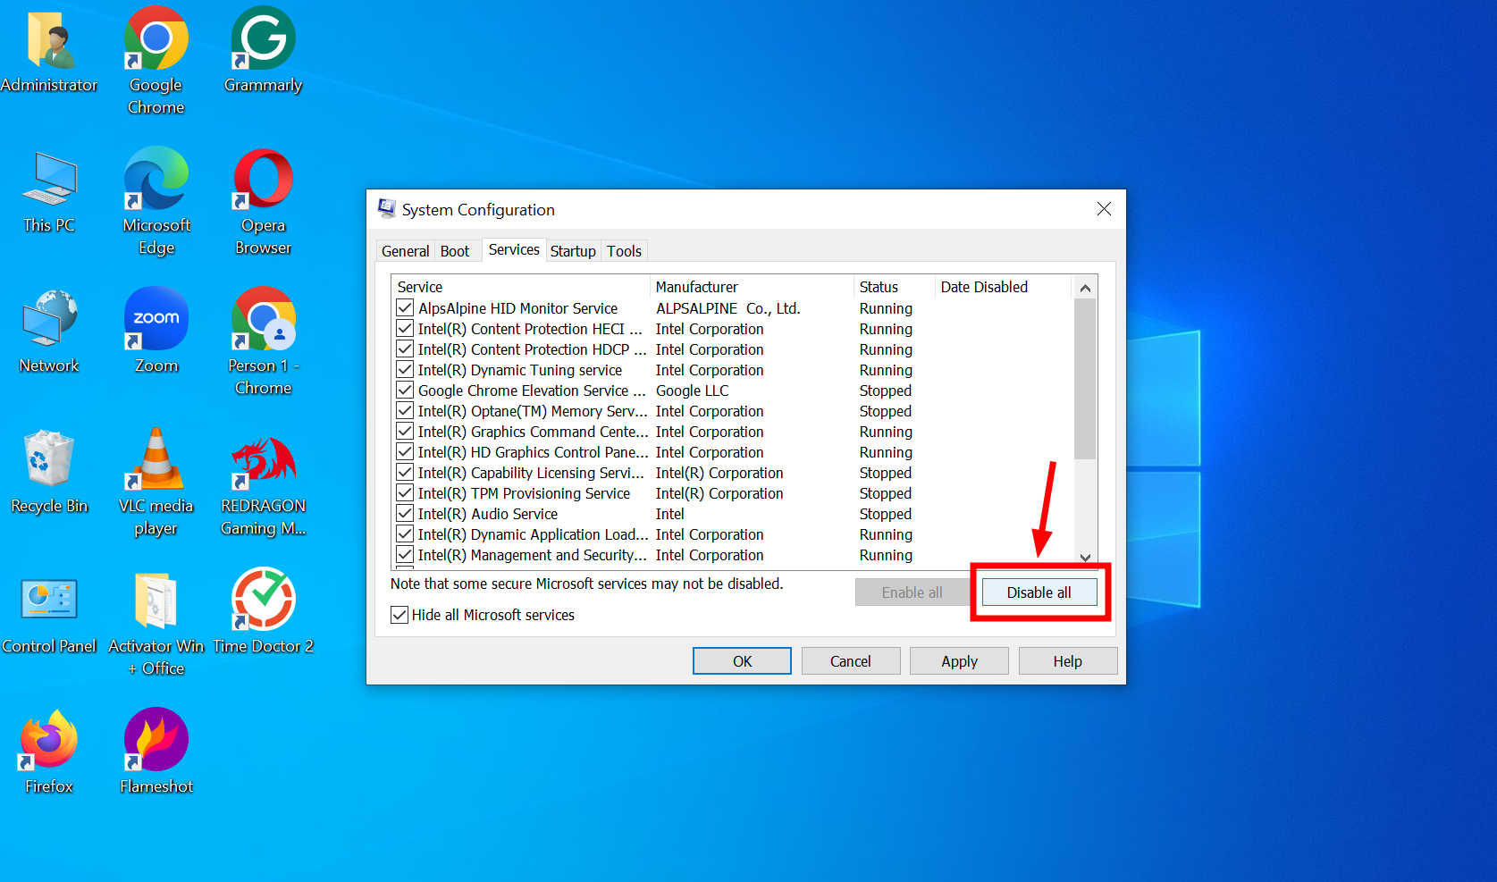The width and height of the screenshot is (1497, 882).
Task: Click Apply to save changes
Action: (958, 660)
